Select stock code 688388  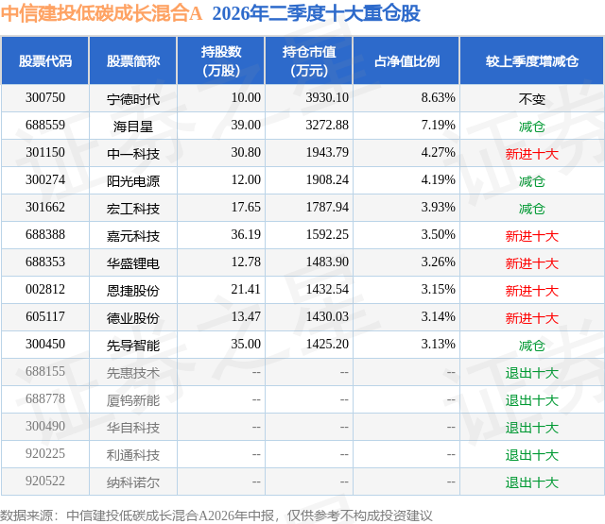45,235
